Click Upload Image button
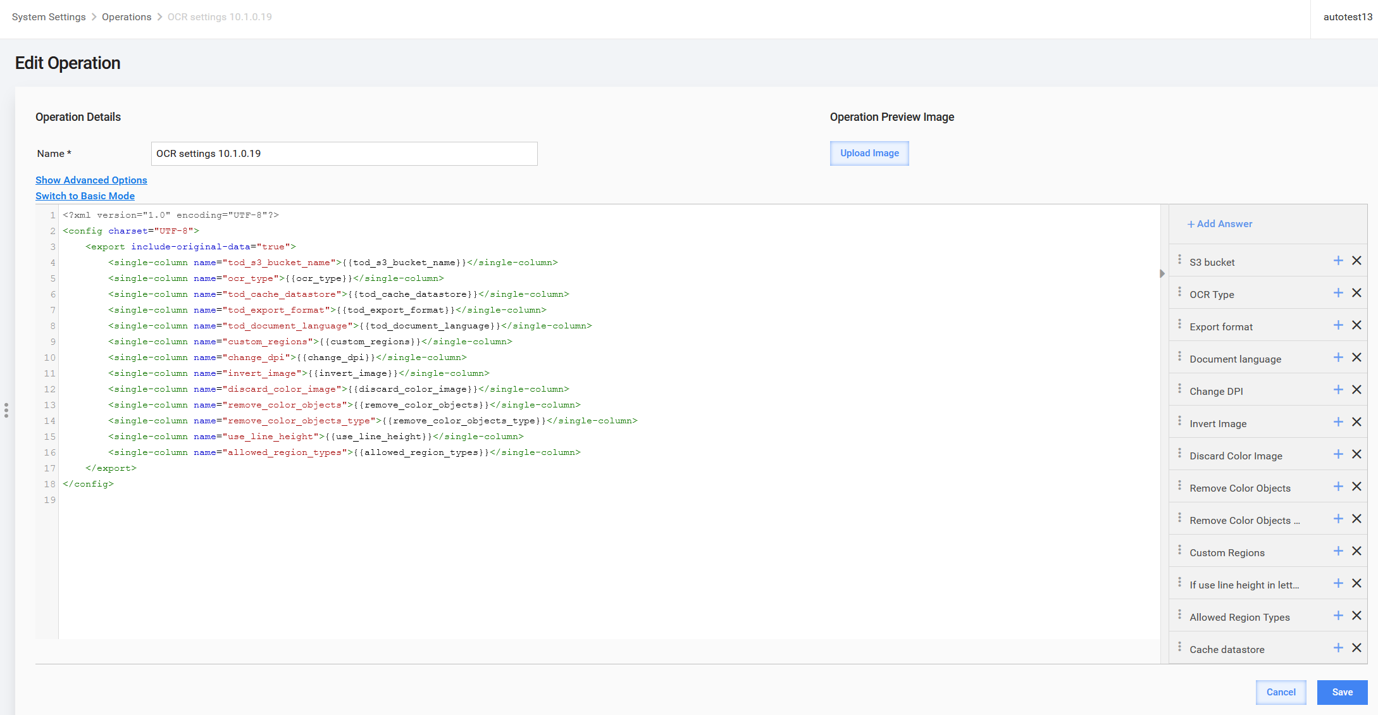The width and height of the screenshot is (1378, 715). coord(869,153)
